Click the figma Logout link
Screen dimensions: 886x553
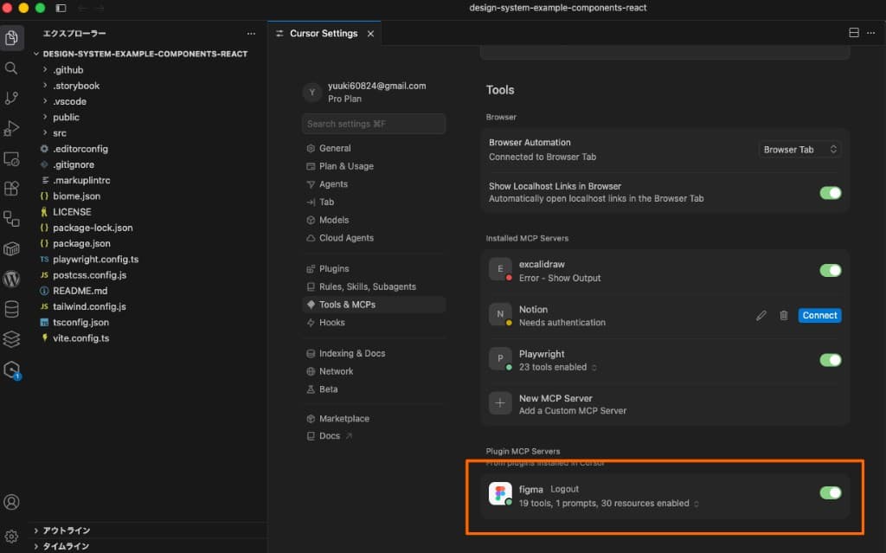[564, 489]
